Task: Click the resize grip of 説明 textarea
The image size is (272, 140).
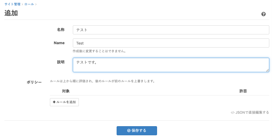Action: (x=267, y=70)
